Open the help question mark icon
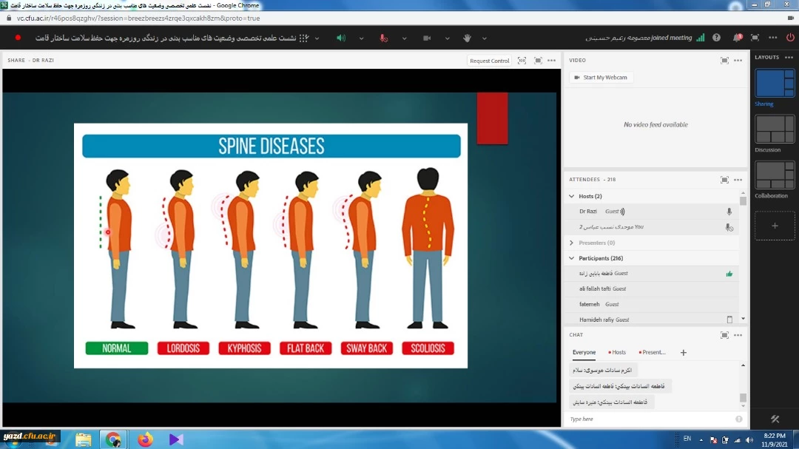The height and width of the screenshot is (449, 799). (716, 38)
